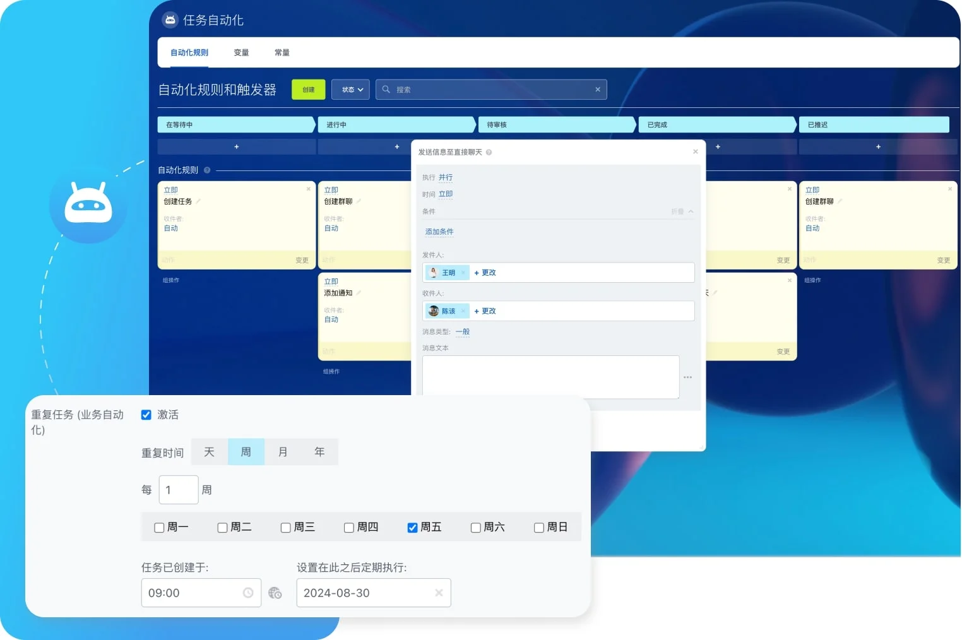Clear the search field with its X icon
The width and height of the screenshot is (962, 640).
click(597, 89)
